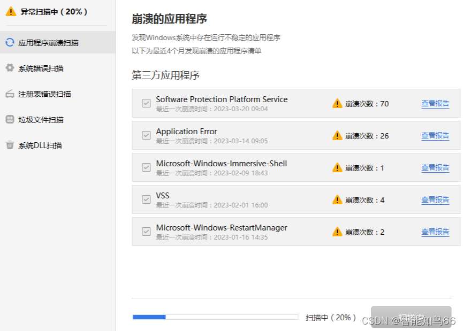Click the blue refresh icon for 应用程序崩溃扫描
Image resolution: width=464 pixels, height=331 pixels.
pos(10,43)
